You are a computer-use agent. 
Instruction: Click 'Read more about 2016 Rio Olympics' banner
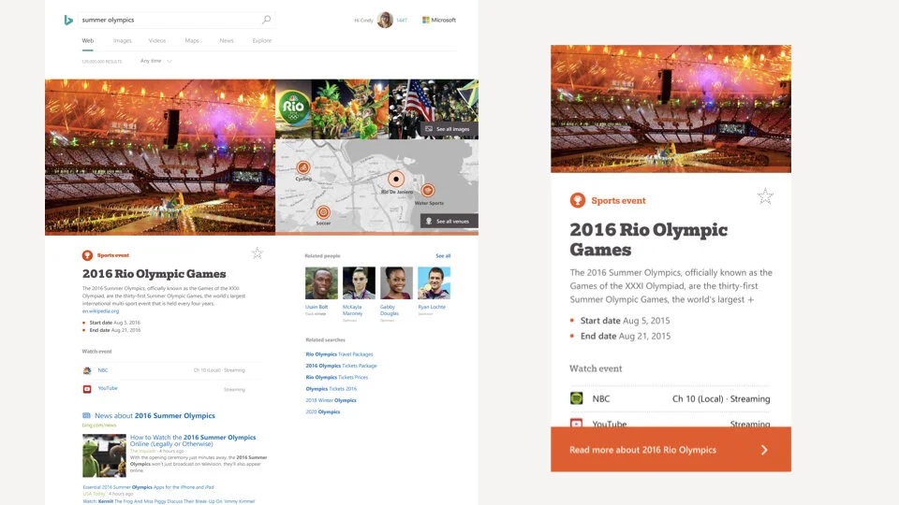pos(671,450)
